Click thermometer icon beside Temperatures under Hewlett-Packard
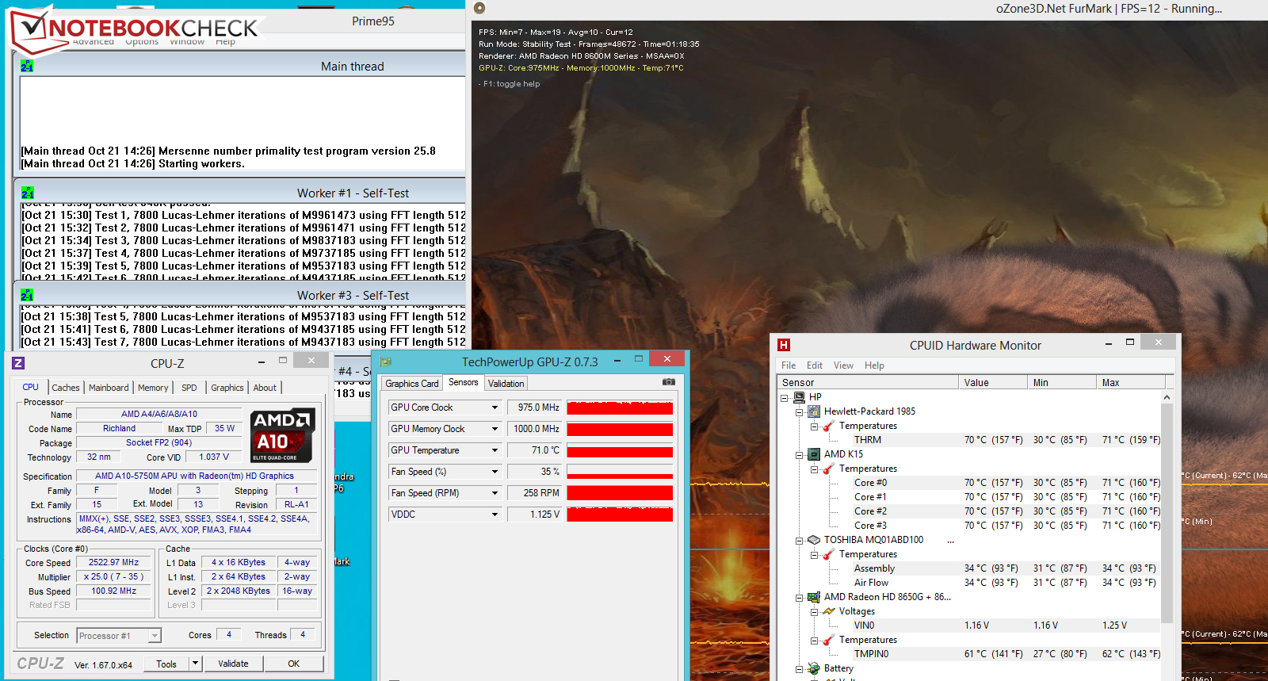 (x=829, y=426)
